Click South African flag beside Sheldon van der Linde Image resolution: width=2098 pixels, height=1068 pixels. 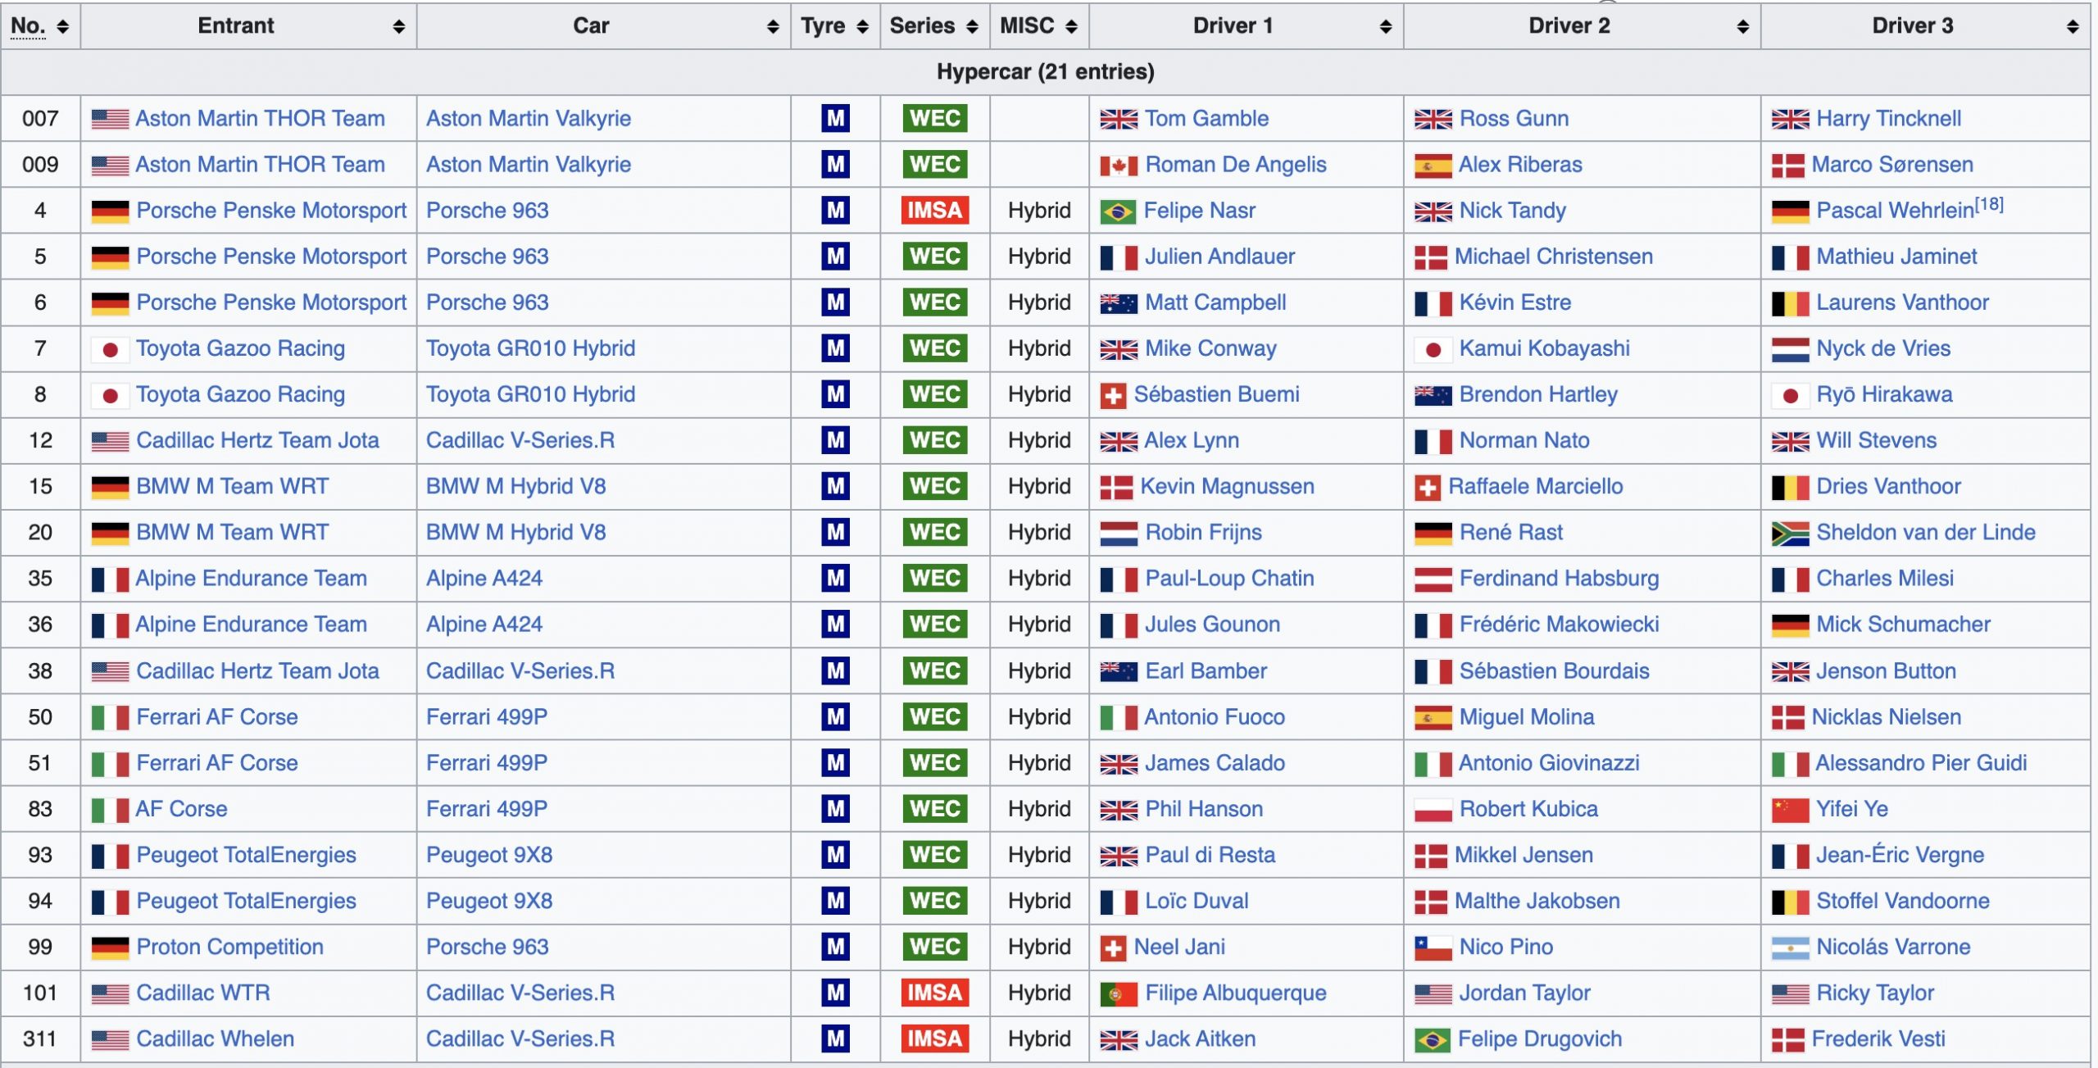(x=1790, y=534)
